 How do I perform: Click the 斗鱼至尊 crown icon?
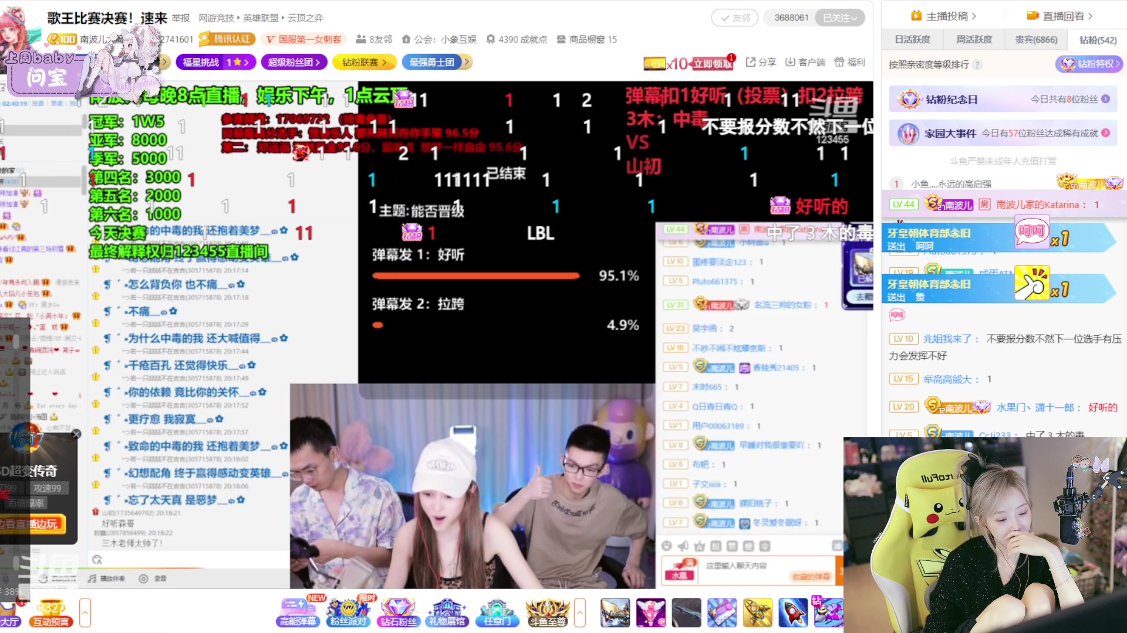tap(547, 611)
